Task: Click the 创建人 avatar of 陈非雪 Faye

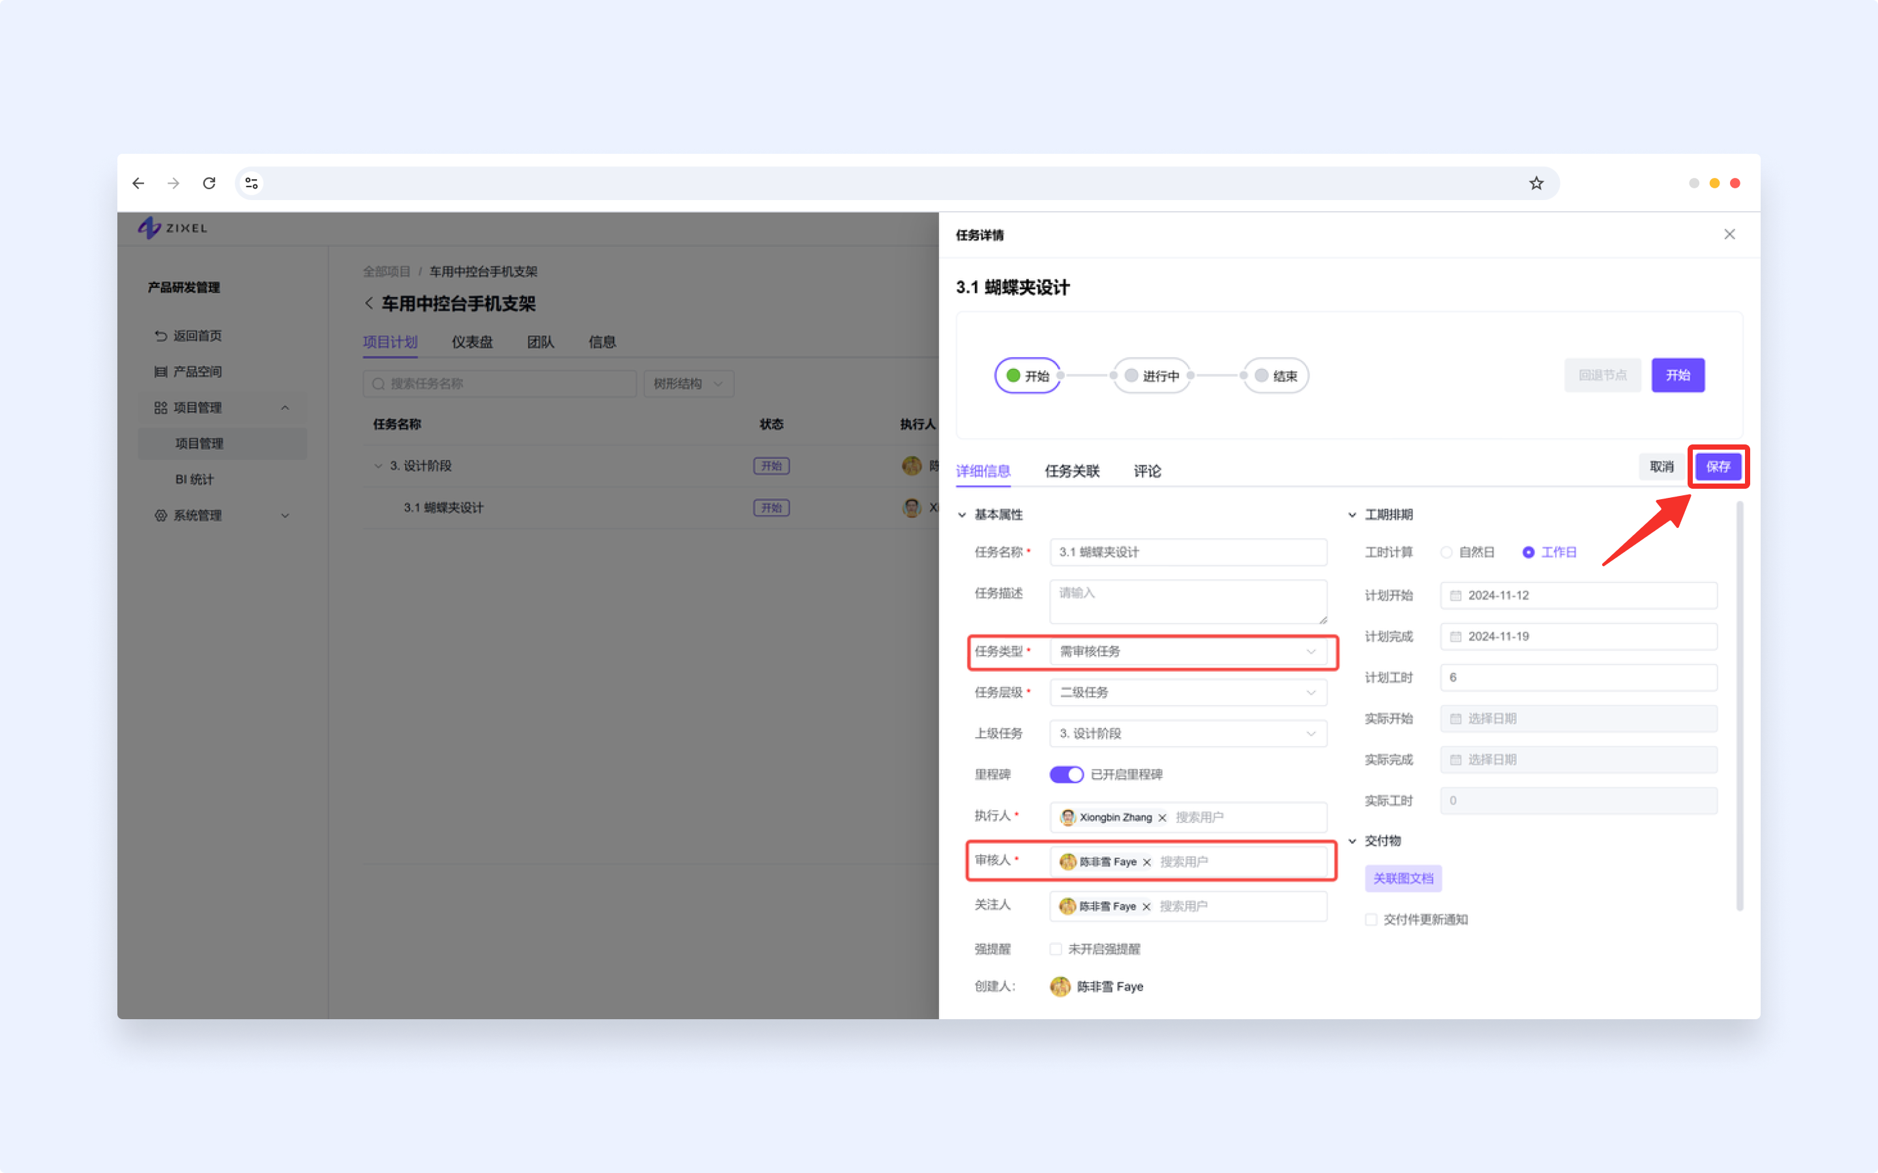Action: coord(1060,987)
